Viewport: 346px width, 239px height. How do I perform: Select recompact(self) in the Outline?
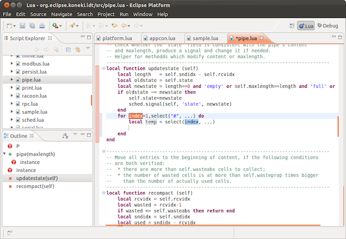pos(35,187)
